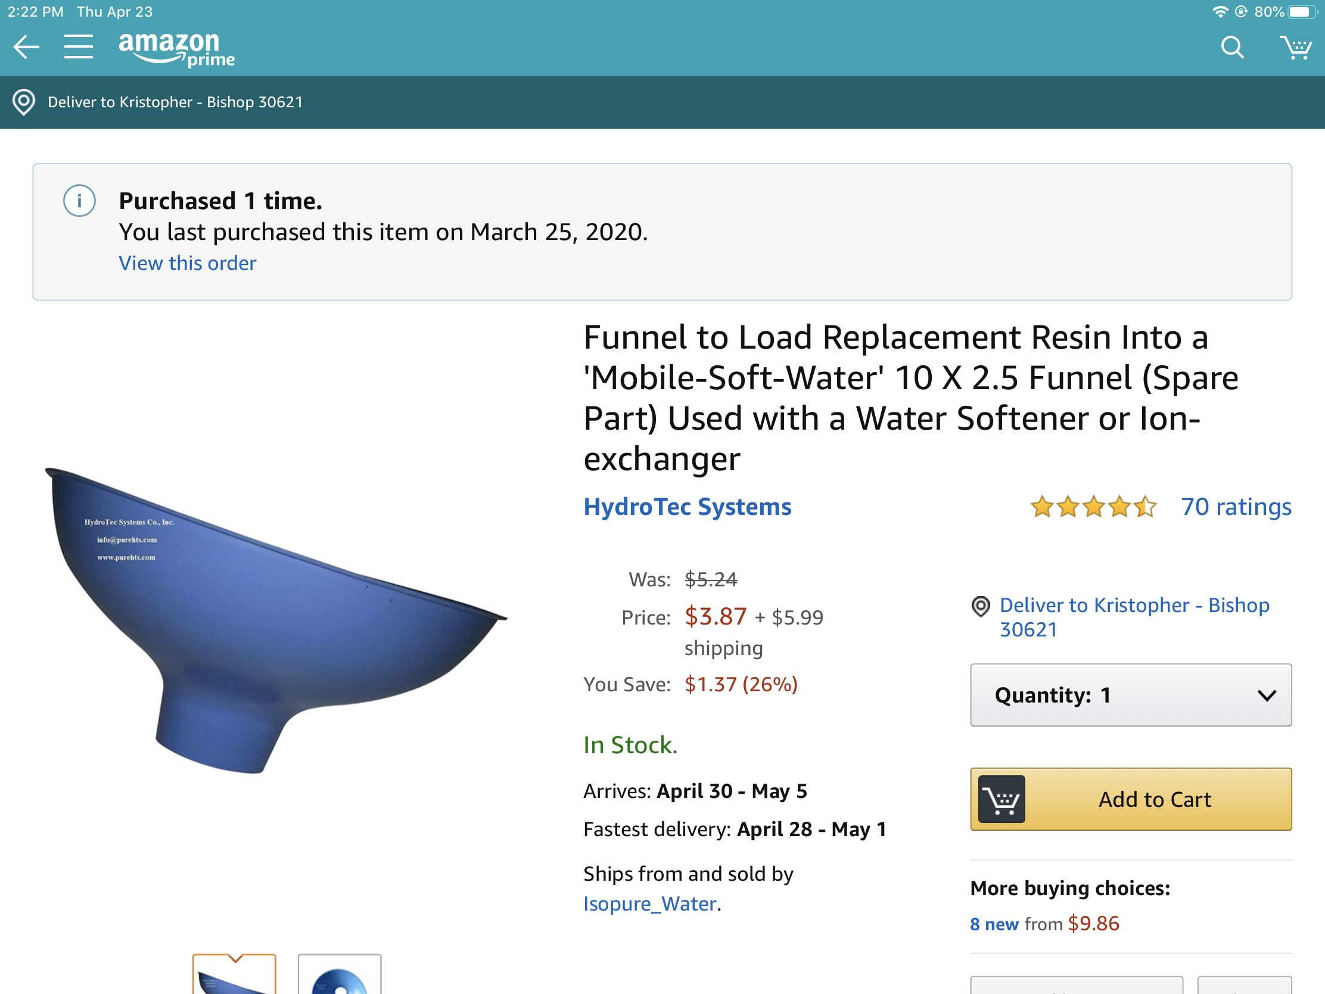Open the search magnifier icon
This screenshot has width=1325, height=994.
(1232, 47)
